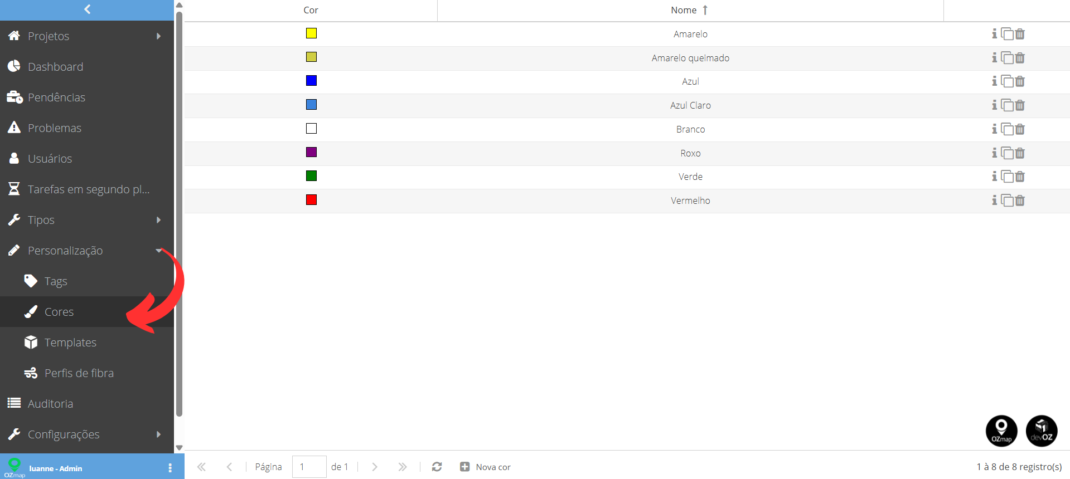Expand the Configurações submenu
Screen dimensions: 1070x479
159,434
